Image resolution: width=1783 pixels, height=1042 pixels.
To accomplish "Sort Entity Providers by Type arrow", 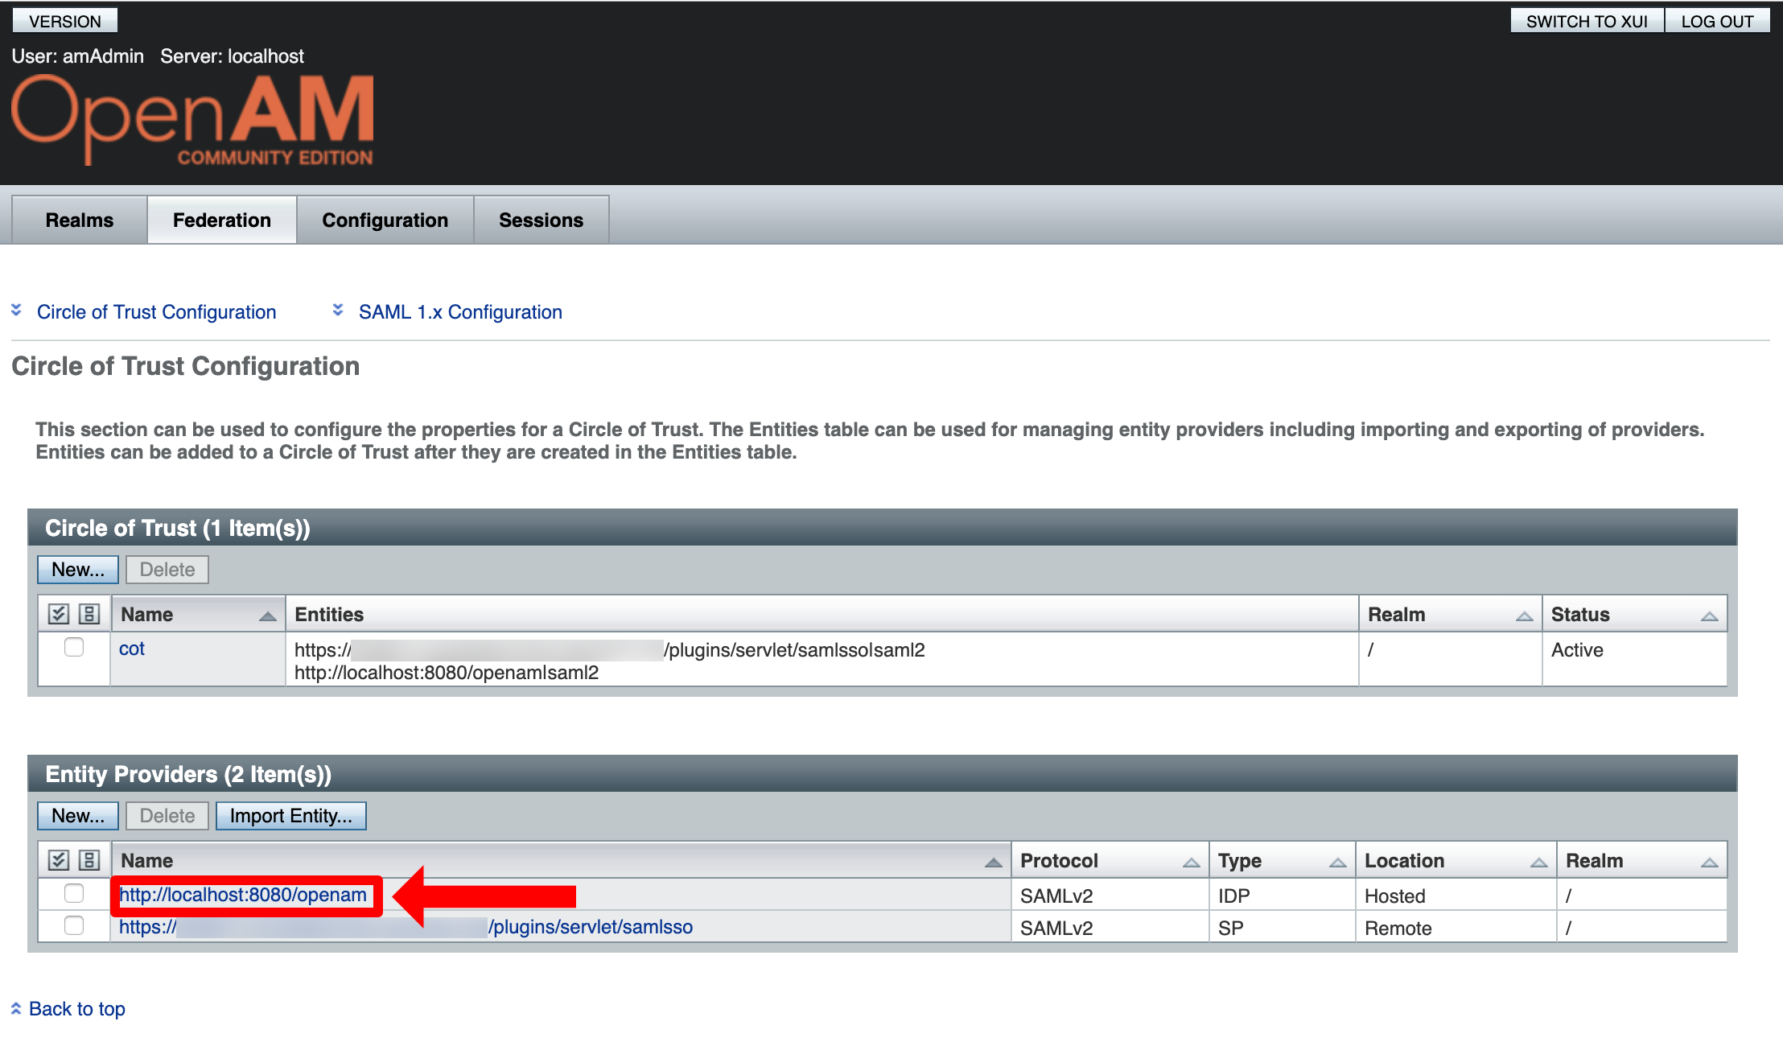I will 1338,863.
